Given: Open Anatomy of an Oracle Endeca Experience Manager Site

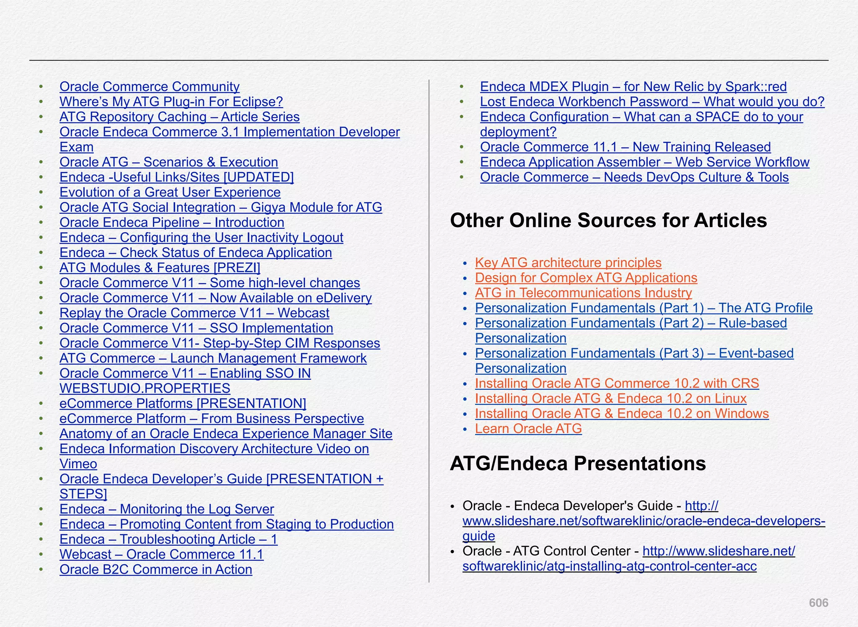Looking at the screenshot, I should coord(226,434).
